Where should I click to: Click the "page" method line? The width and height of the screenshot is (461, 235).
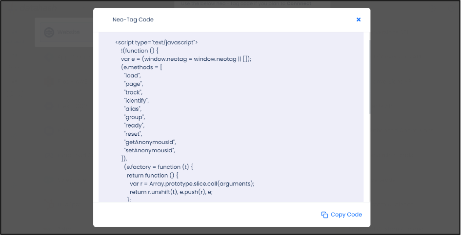pos(134,84)
